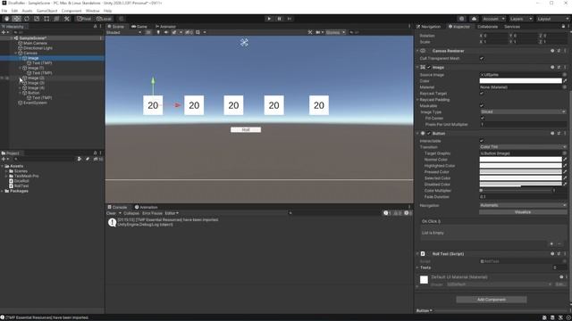This screenshot has width=572, height=321.
Task: Click the Play button
Action: coord(269,19)
